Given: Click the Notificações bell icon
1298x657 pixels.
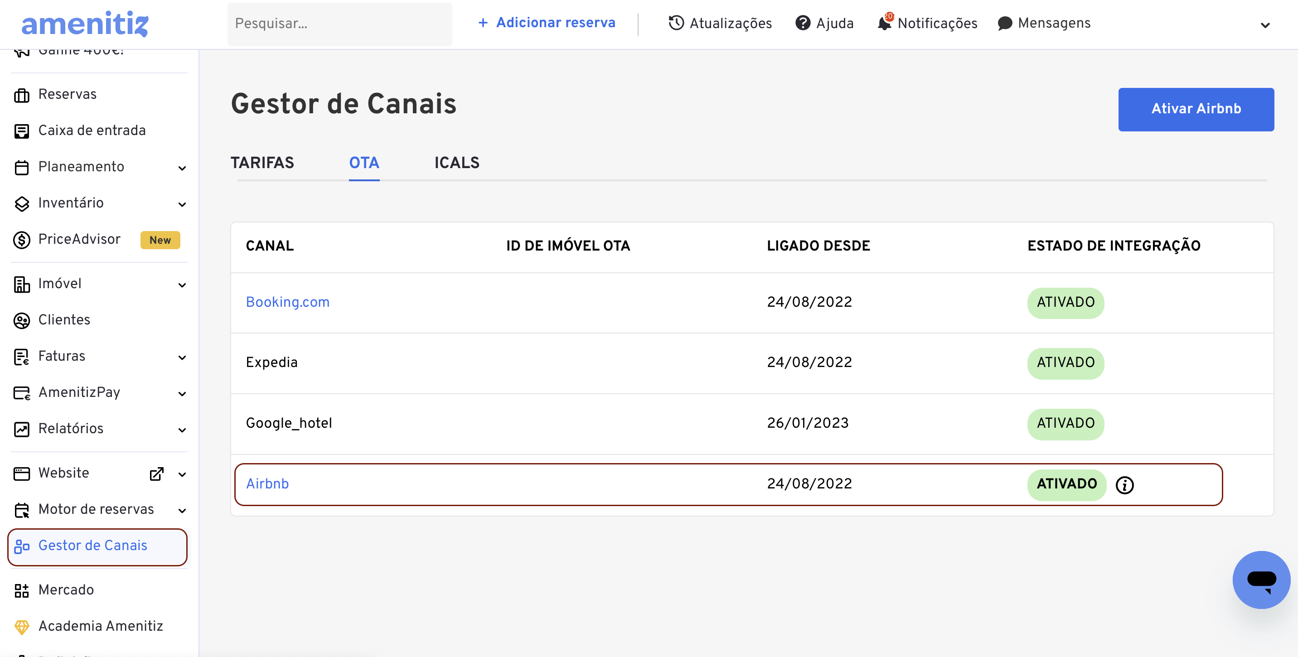Looking at the screenshot, I should [884, 23].
